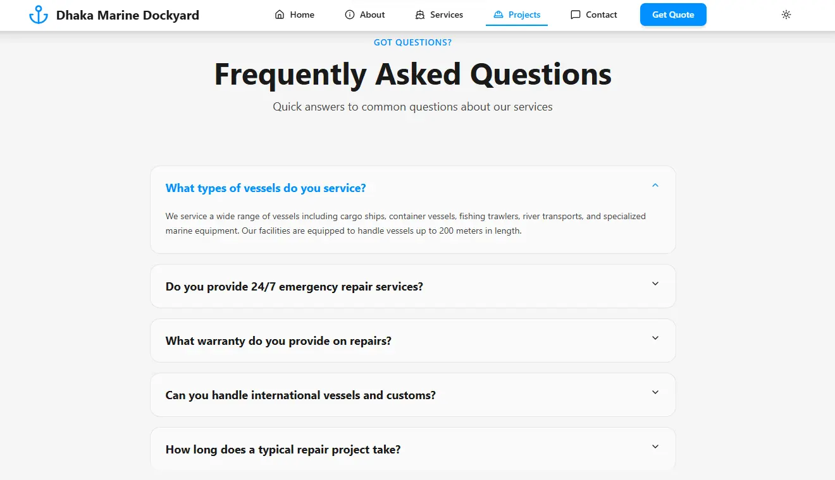Click the anchor logo icon
This screenshot has height=480, width=835.
click(x=39, y=15)
